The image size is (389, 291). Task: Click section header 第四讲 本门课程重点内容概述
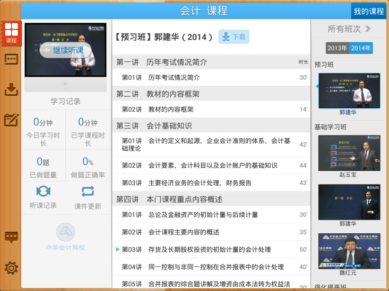[211, 199]
